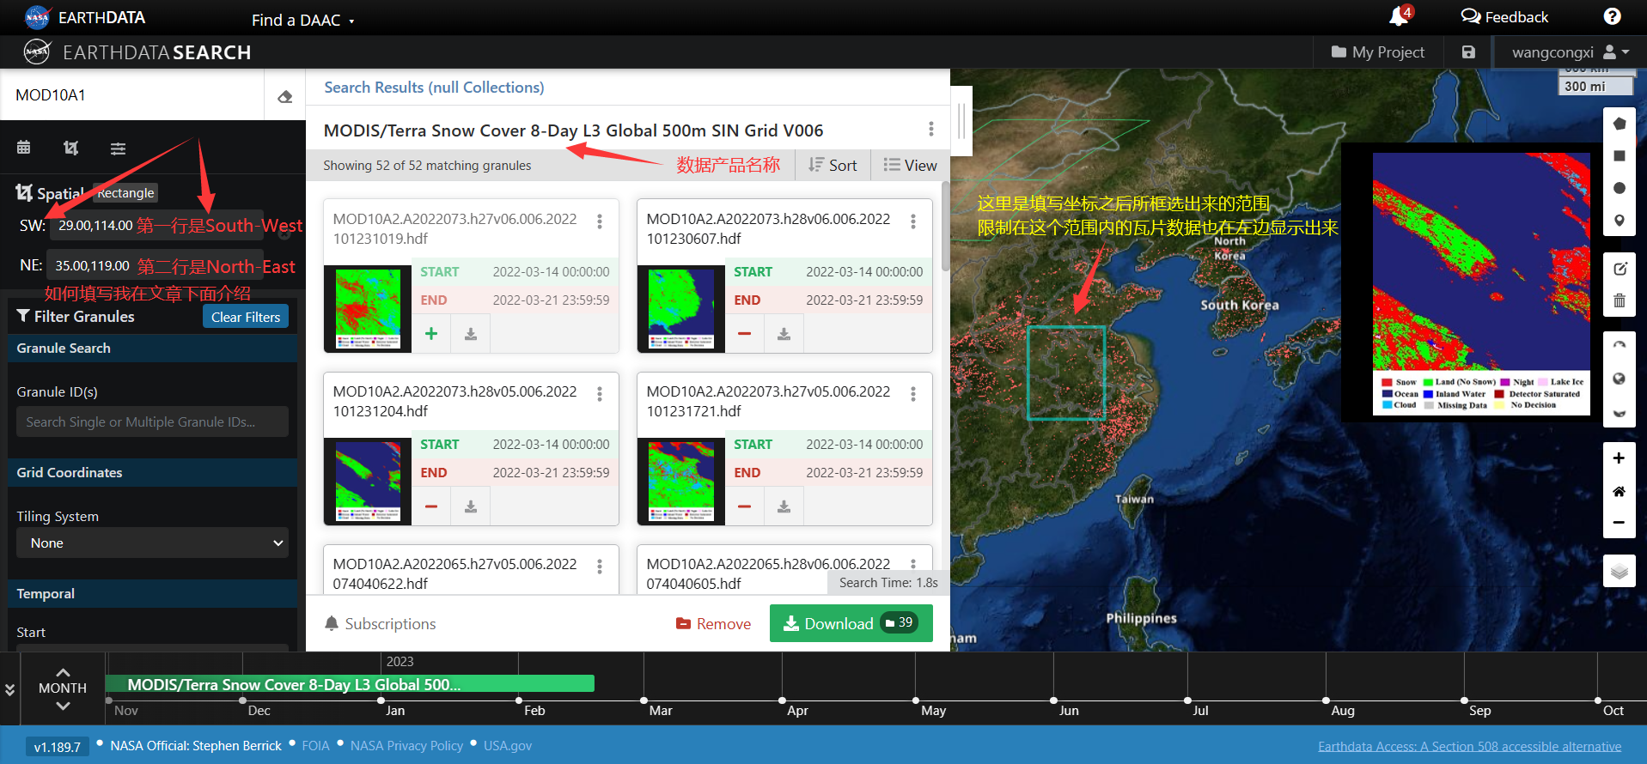Select the polygon map drawing tool
Viewport: 1647px width, 764px height.
tap(1620, 124)
